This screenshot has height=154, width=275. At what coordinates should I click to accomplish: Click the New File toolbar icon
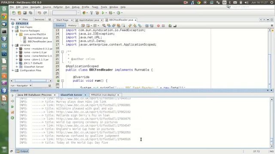click(x=14, y=13)
